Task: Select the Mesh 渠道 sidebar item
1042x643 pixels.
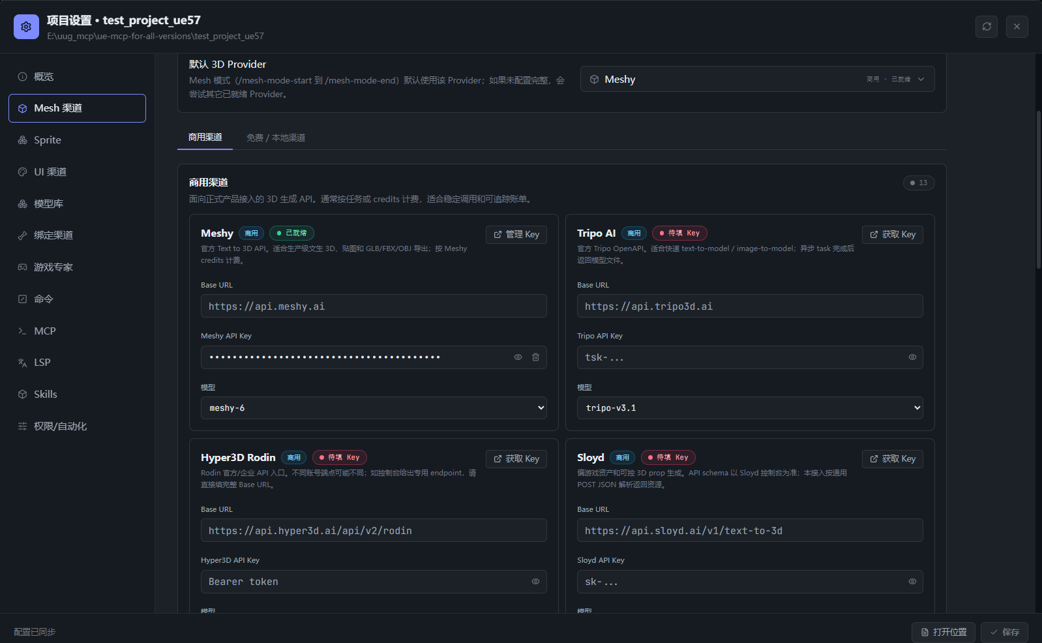Action: point(77,108)
